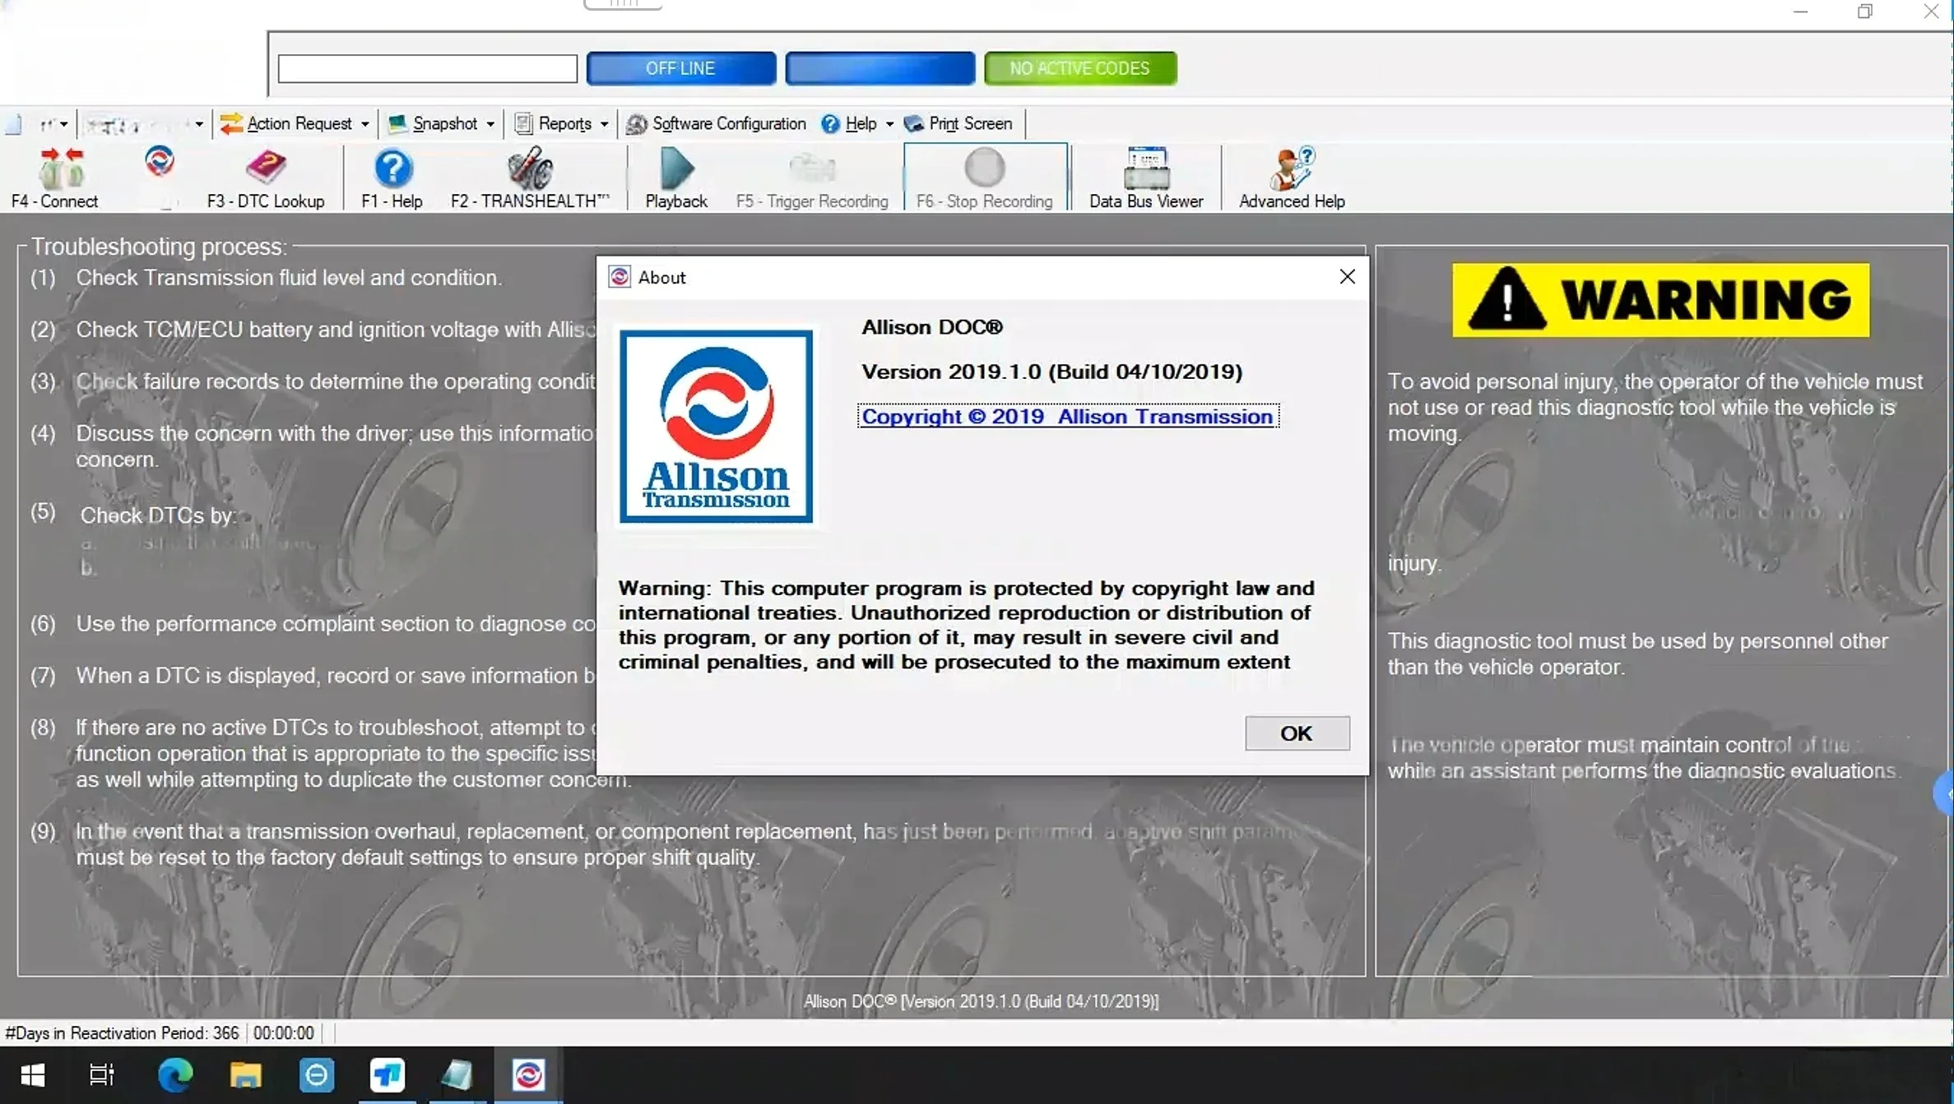The width and height of the screenshot is (1954, 1104).
Task: Start Playback from the toolbar
Action: 676,178
